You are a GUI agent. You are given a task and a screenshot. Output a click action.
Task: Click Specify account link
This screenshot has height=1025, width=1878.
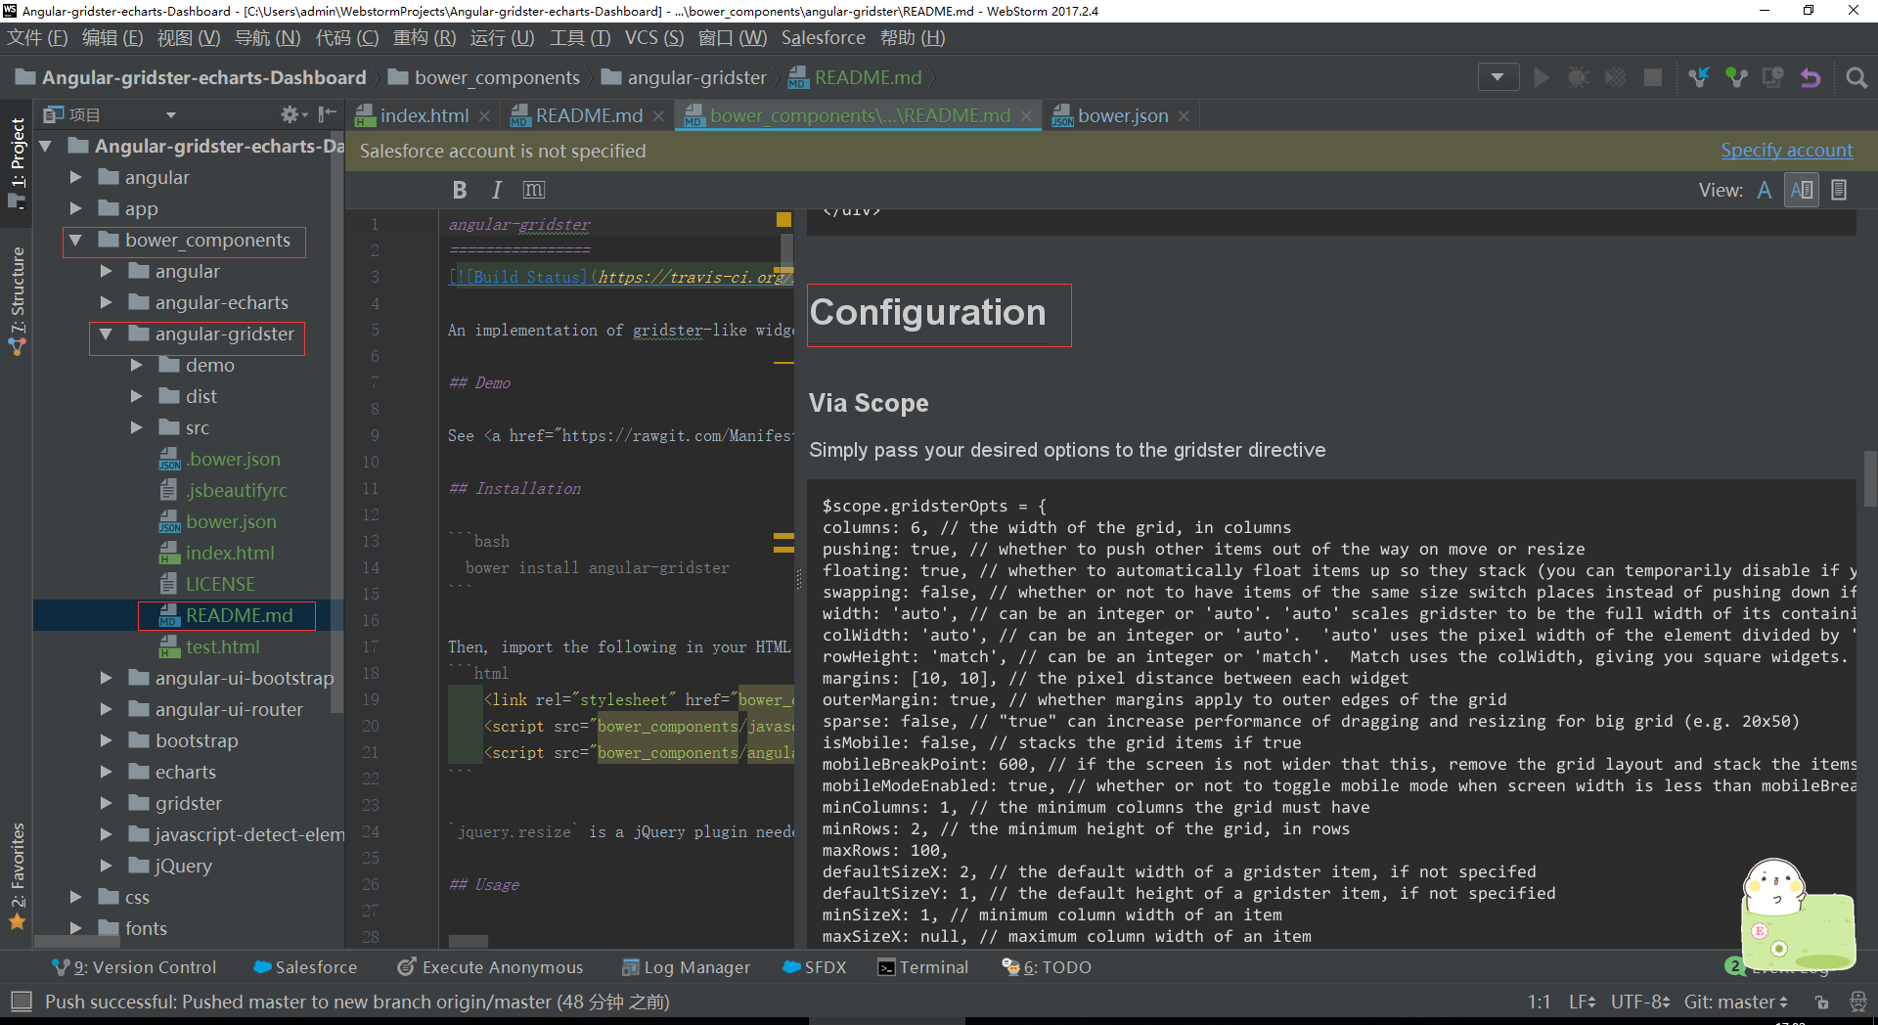click(x=1786, y=151)
